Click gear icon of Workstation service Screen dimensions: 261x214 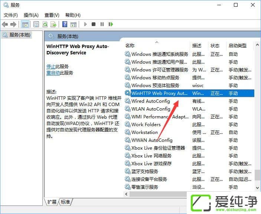128,132
